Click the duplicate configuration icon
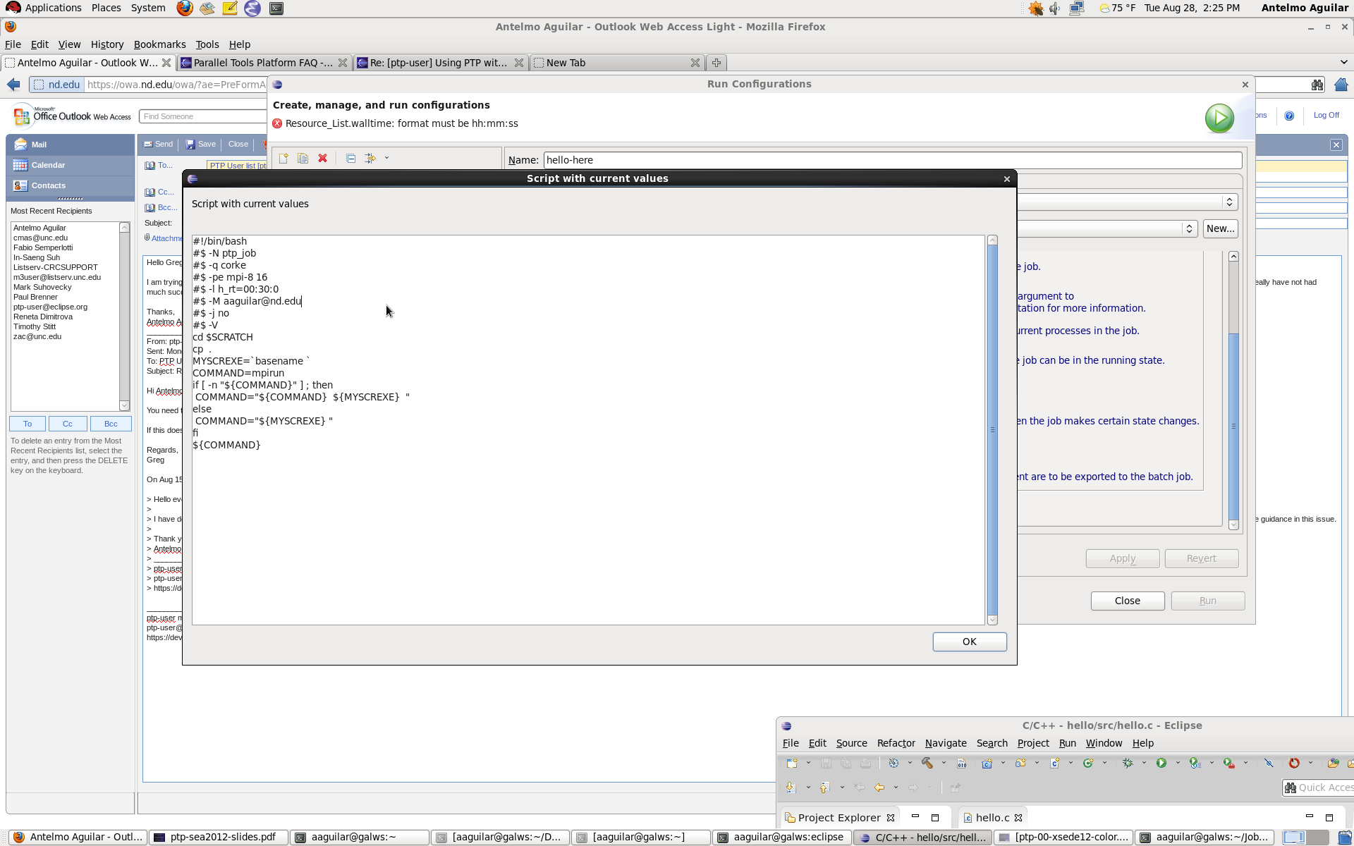The width and height of the screenshot is (1354, 846). click(x=303, y=159)
